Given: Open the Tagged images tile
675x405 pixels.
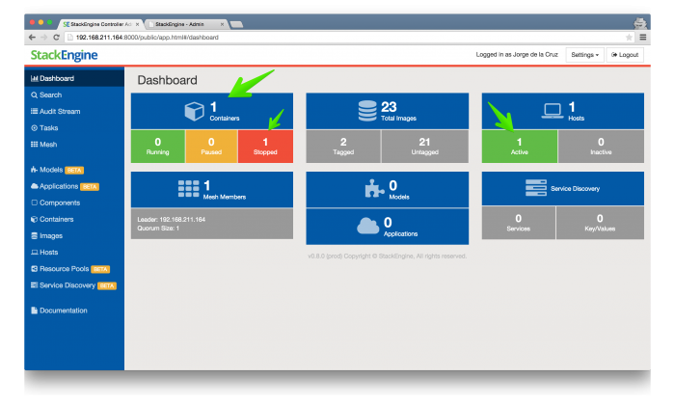Looking at the screenshot, I should (343, 147).
